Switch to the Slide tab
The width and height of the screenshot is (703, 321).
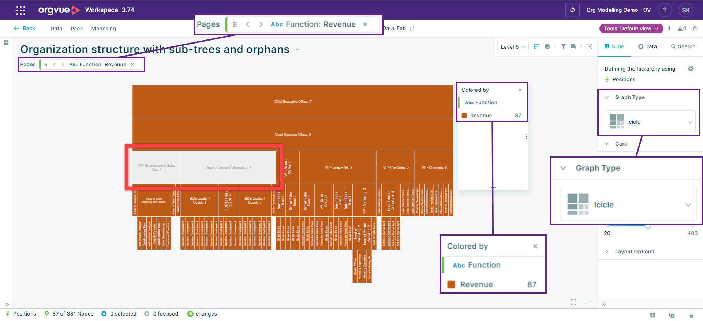pos(614,46)
